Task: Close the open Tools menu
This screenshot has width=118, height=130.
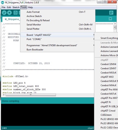Action: tap(24, 7)
